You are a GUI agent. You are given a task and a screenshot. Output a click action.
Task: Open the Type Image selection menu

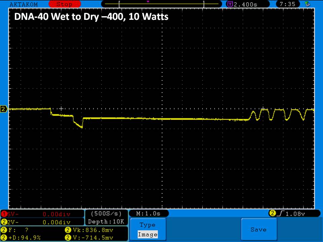(148, 230)
